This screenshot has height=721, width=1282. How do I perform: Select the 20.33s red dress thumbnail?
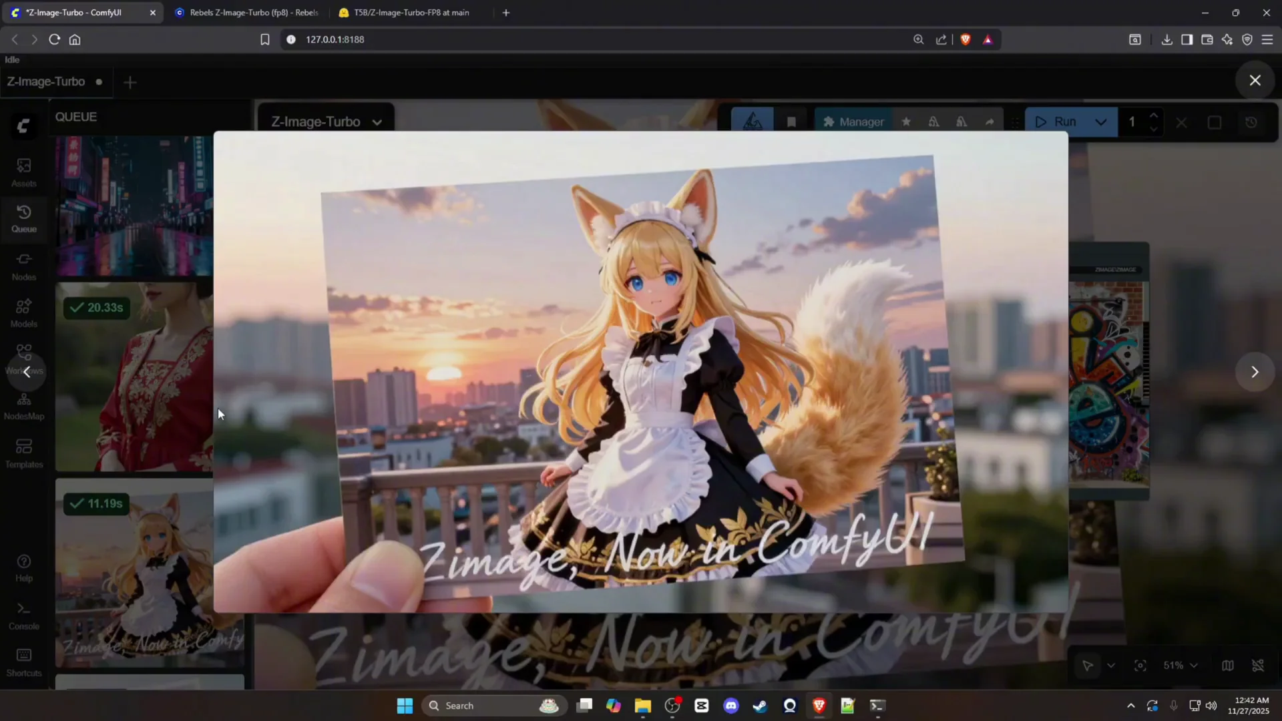(134, 377)
